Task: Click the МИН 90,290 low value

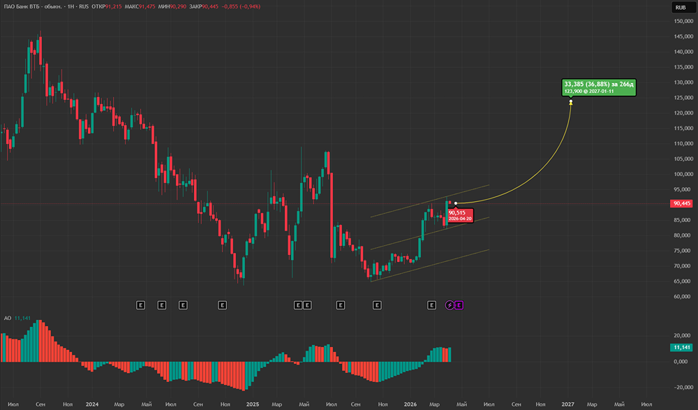Action: [172, 7]
